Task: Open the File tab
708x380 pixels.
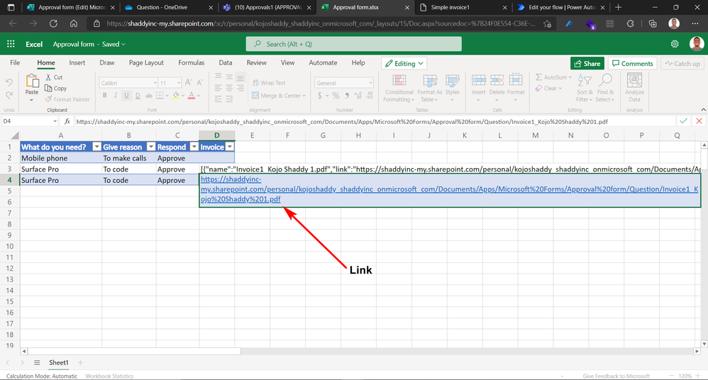Action: point(15,62)
